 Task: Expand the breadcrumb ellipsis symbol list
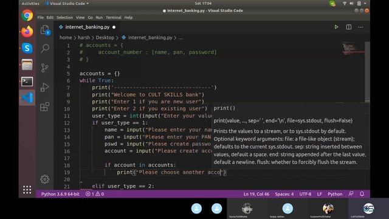(x=181, y=38)
